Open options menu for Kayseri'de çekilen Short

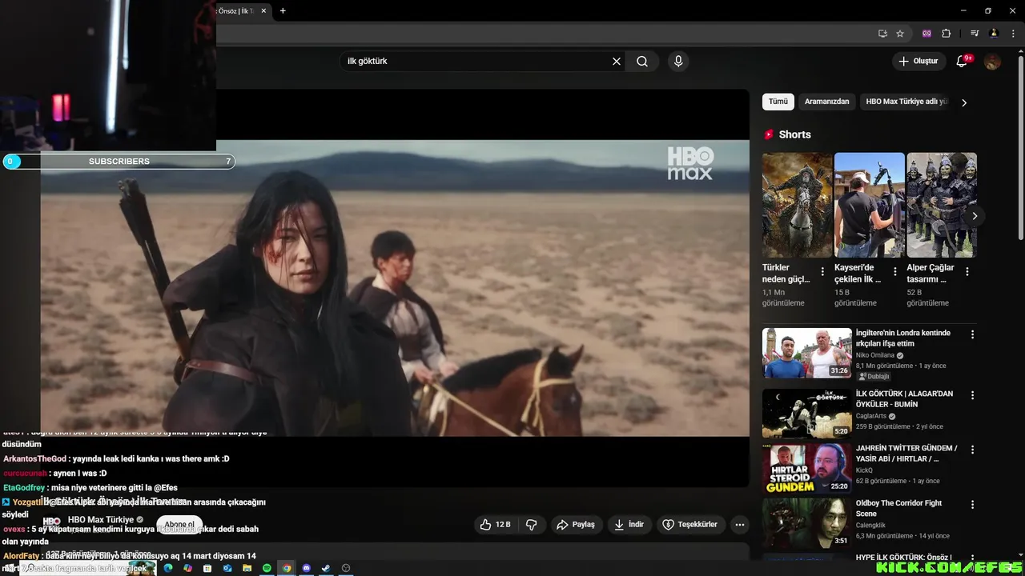tap(894, 272)
